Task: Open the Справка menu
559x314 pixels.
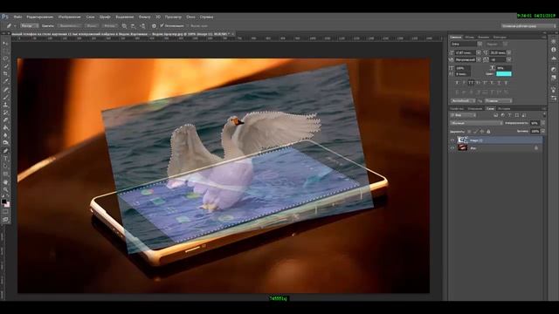Action: tap(206, 17)
